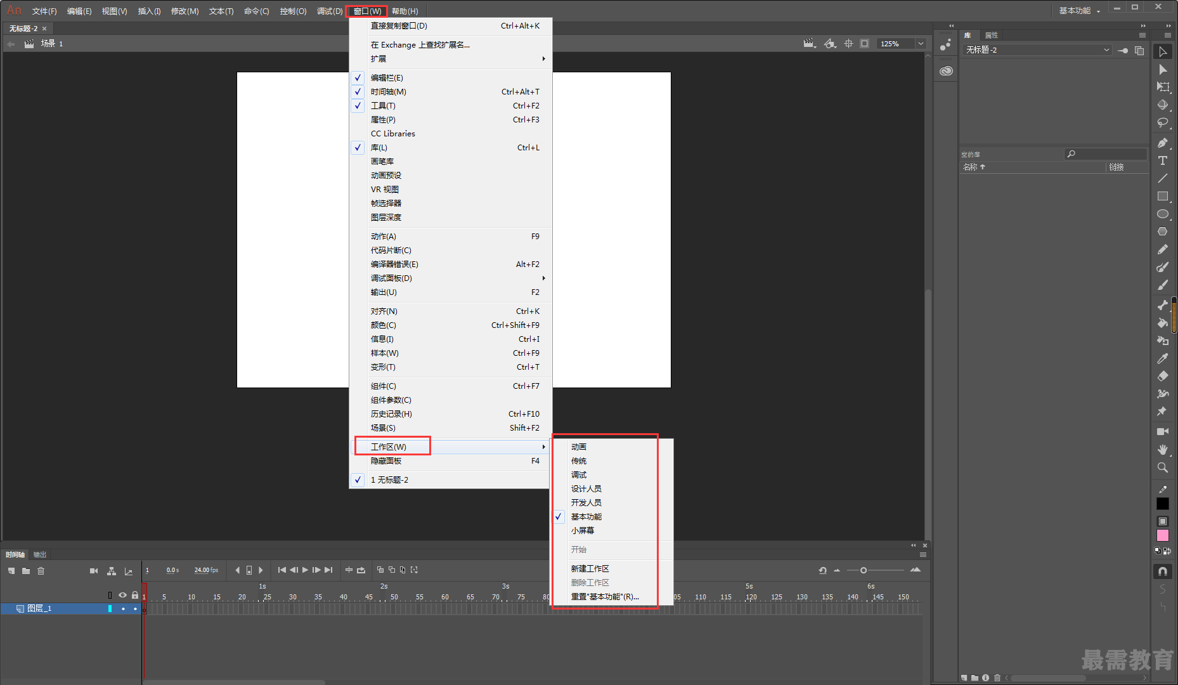Viewport: 1178px width, 685px height.
Task: Select checked document 1 无标题-2
Action: (x=450, y=480)
